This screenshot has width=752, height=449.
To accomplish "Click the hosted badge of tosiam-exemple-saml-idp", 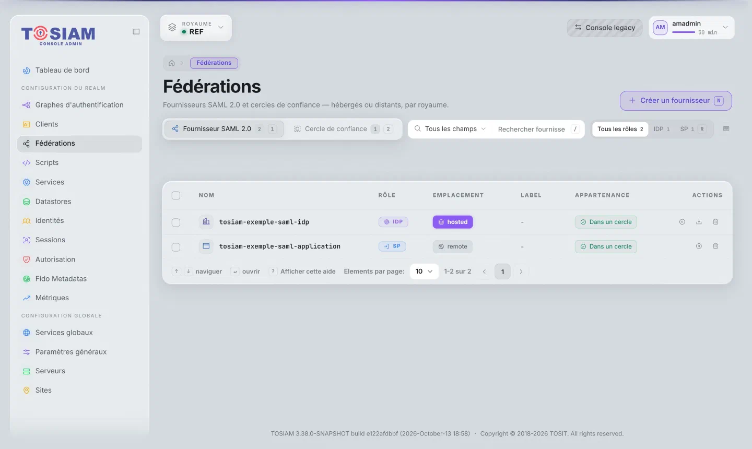I will [x=453, y=222].
